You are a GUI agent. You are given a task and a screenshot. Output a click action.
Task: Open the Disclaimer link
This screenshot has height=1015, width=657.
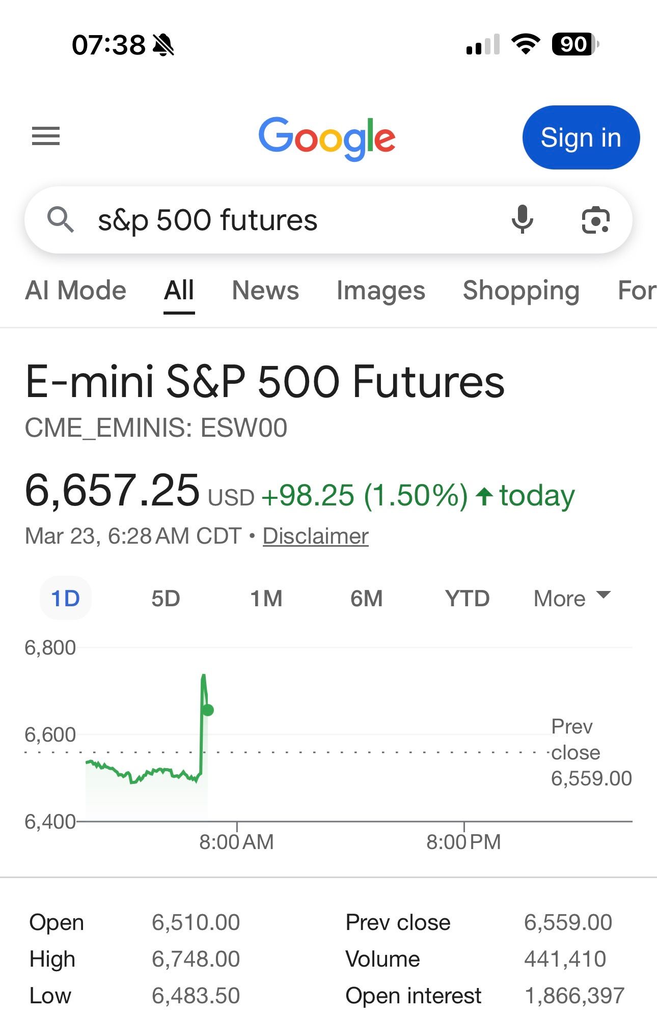click(316, 536)
